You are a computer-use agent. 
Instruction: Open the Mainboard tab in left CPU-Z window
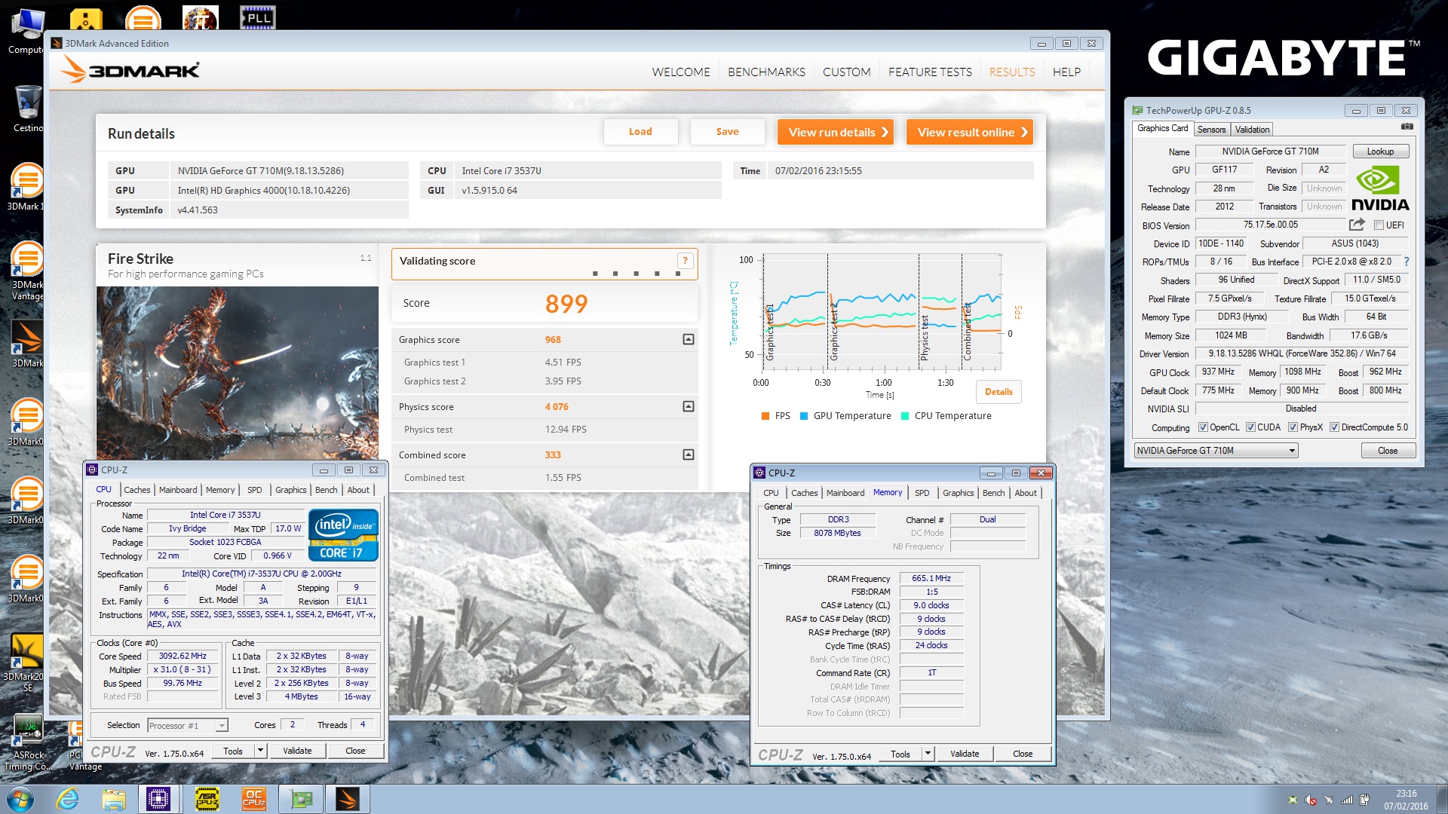pyautogui.click(x=178, y=490)
